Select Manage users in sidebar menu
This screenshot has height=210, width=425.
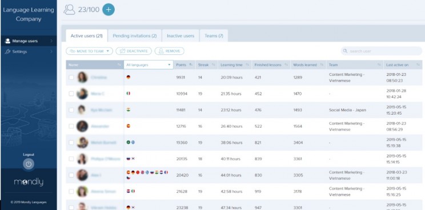tap(29, 41)
